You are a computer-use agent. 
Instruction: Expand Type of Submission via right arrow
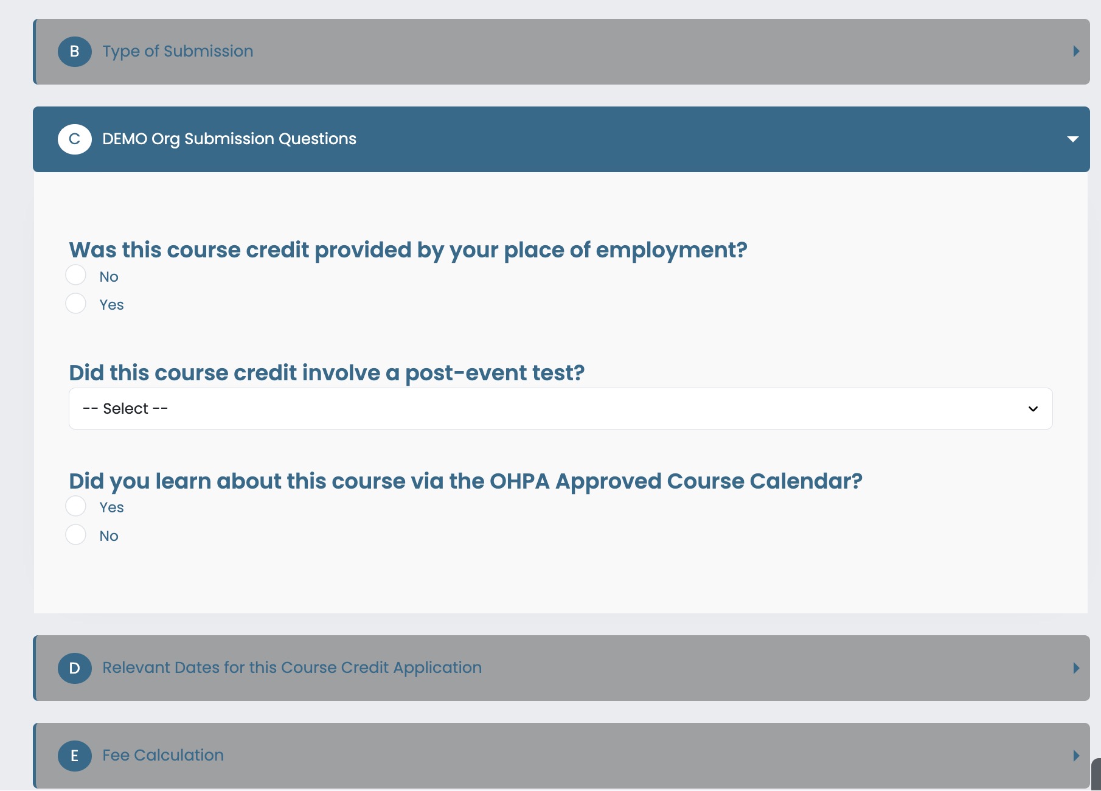point(1075,52)
